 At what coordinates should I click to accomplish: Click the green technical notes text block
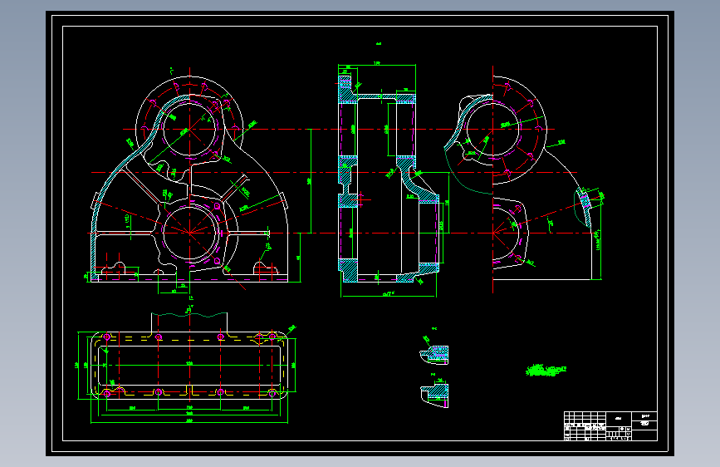546,370
